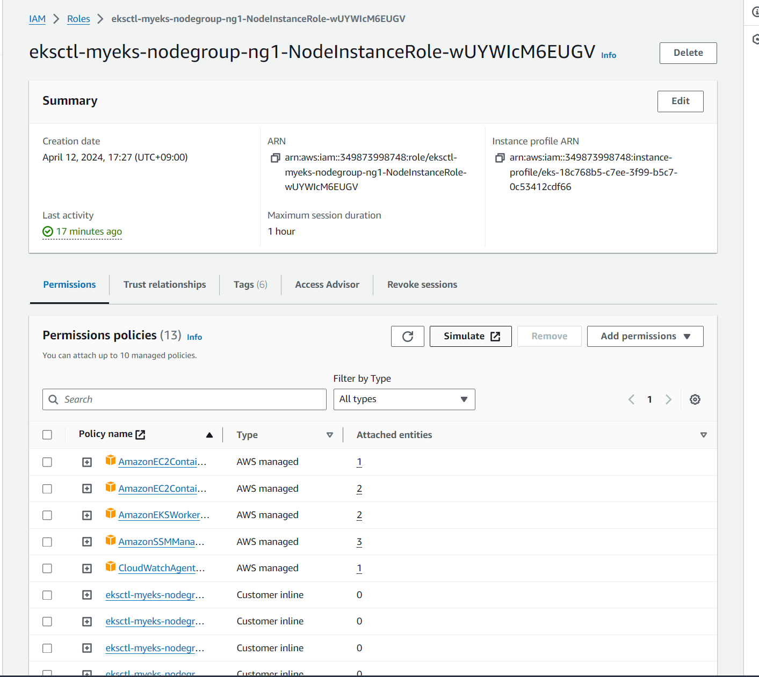Expand the first eksctl-myeks-nodegr inline row
759x677 pixels.
coord(87,595)
